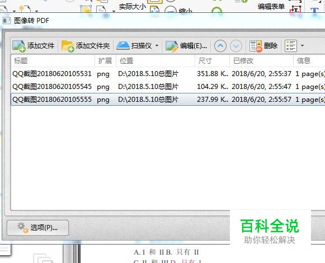The width and height of the screenshot is (325, 263).
Task: Move selected image down with arrow icon
Action: coord(236,46)
